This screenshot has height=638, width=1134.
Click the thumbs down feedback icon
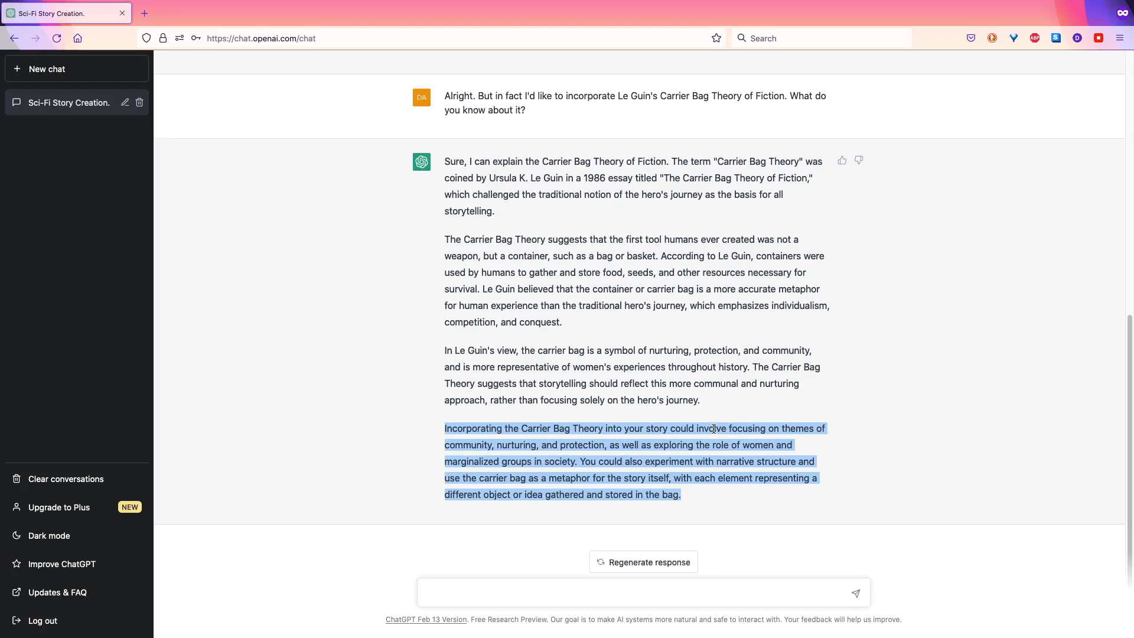pyautogui.click(x=859, y=160)
